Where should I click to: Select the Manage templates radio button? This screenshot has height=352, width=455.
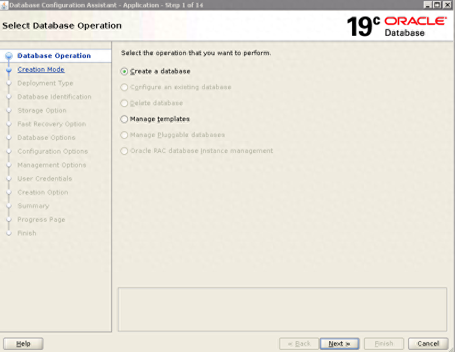point(125,119)
